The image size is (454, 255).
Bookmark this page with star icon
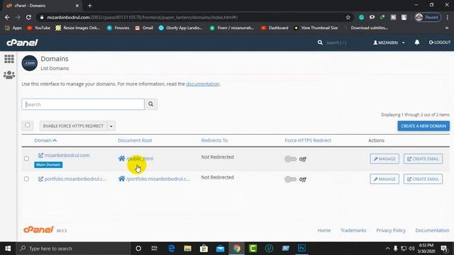point(348,17)
